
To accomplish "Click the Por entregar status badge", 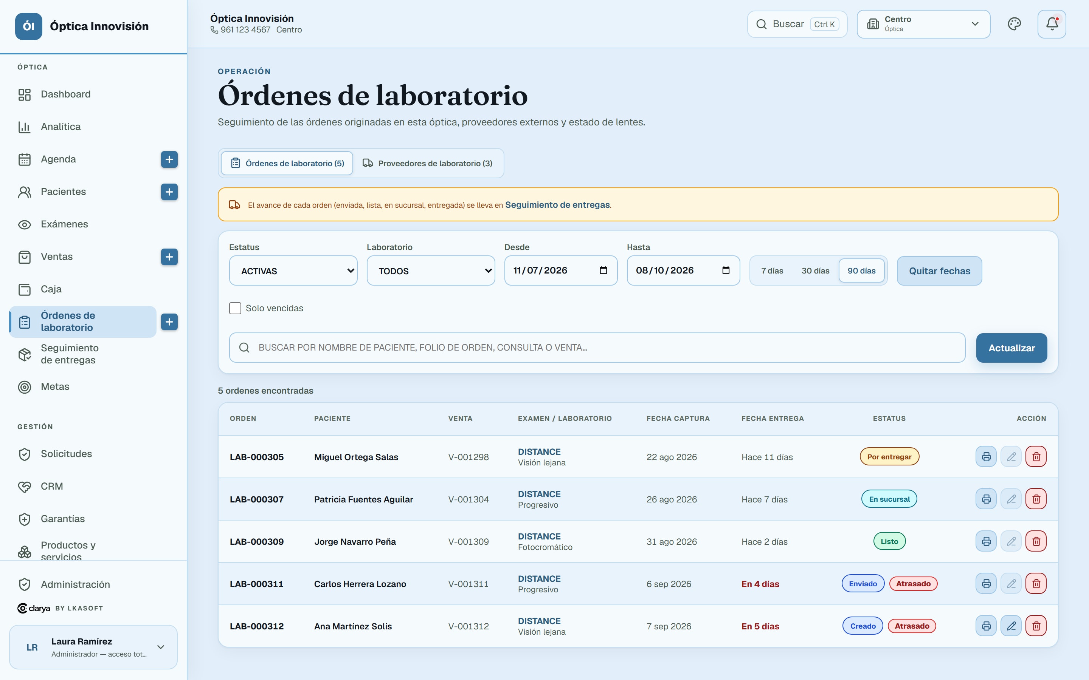I will [x=889, y=456].
